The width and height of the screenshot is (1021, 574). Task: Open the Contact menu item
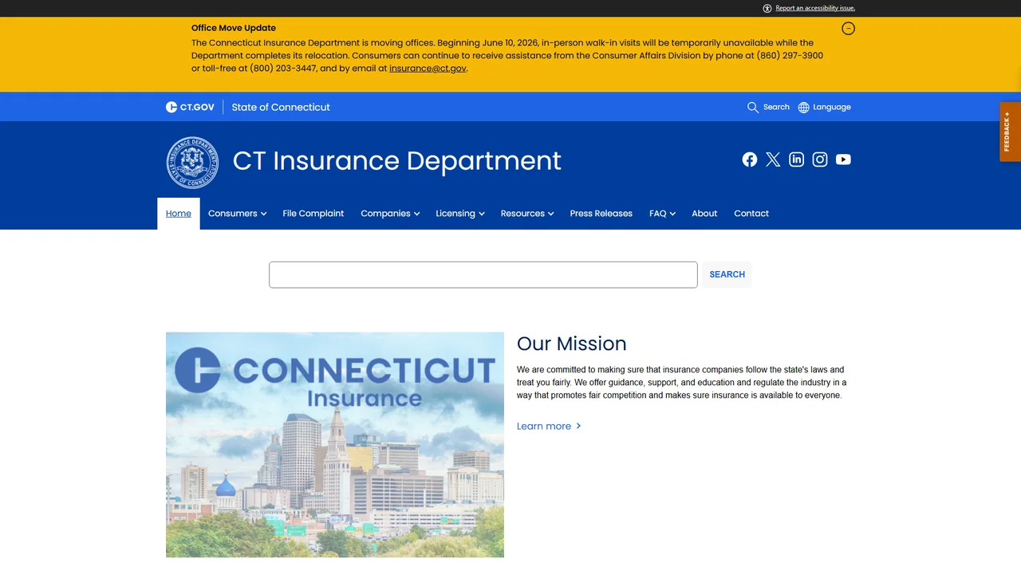[x=751, y=214]
